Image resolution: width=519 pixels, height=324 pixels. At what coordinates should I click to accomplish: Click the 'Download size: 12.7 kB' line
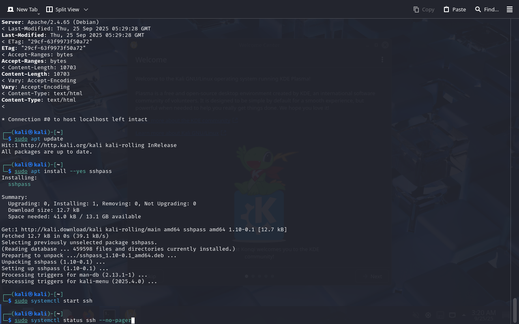click(44, 210)
